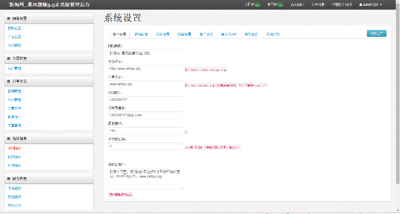Click the minimum withdrawal field showing 100
The image size is (400, 214).
coord(146,131)
